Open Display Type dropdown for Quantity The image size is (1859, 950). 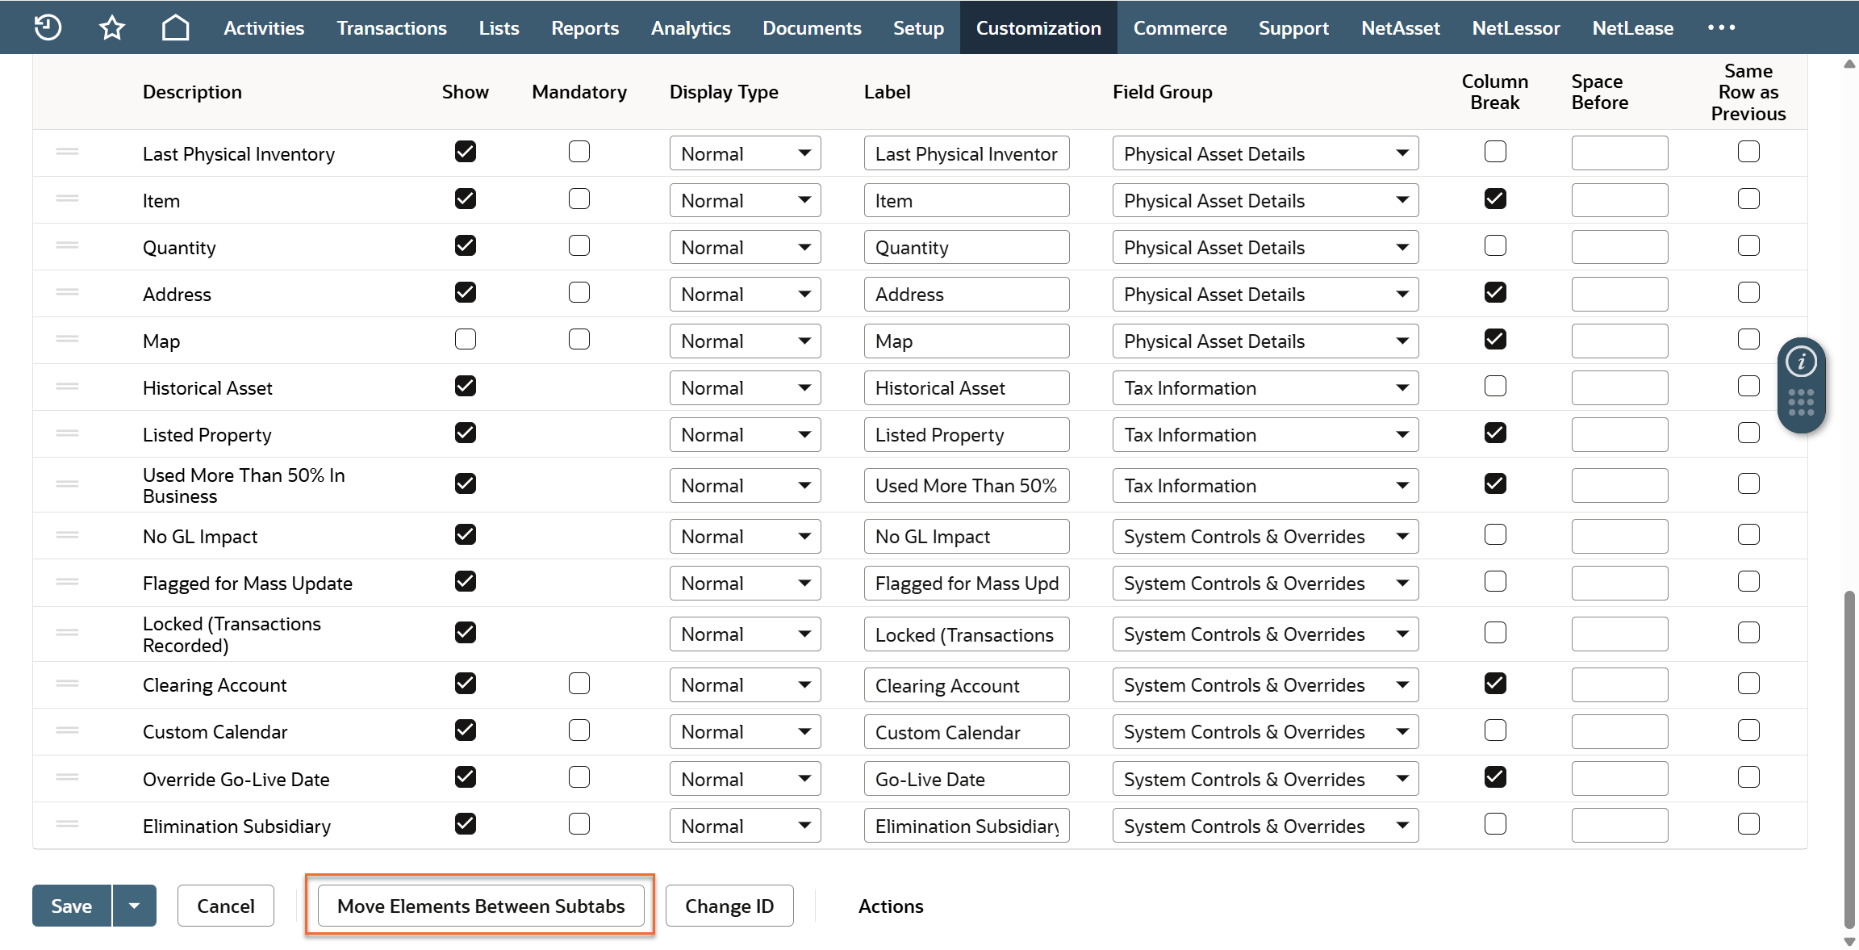tap(745, 248)
